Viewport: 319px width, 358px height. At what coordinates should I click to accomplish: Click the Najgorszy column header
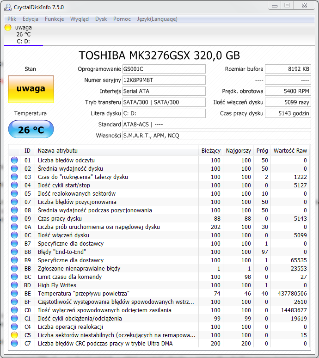tap(238, 151)
